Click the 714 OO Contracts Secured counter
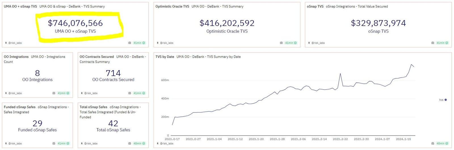The image size is (454, 150). (x=113, y=73)
